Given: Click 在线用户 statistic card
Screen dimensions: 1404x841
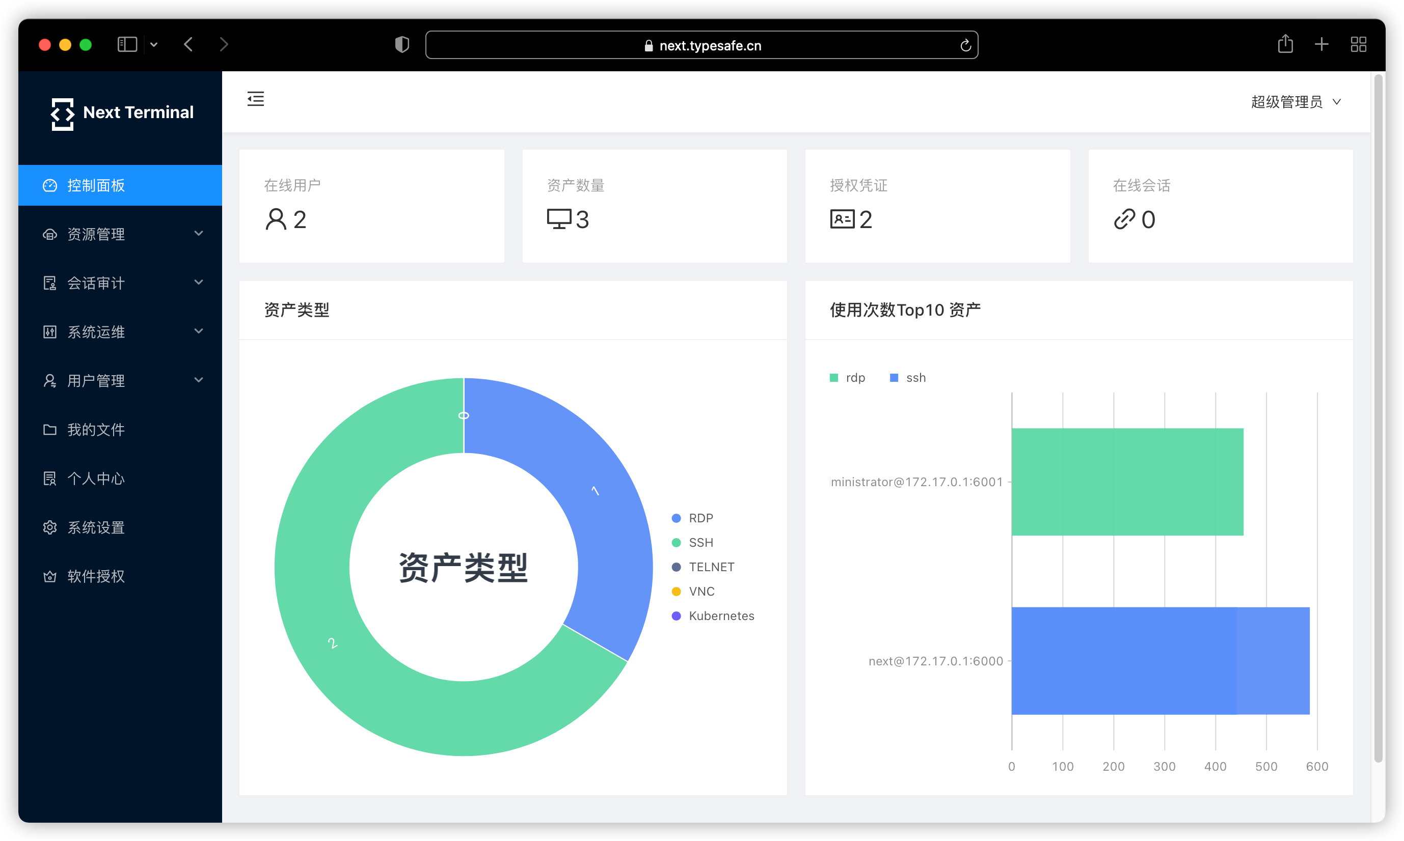Looking at the screenshot, I should click(x=371, y=206).
